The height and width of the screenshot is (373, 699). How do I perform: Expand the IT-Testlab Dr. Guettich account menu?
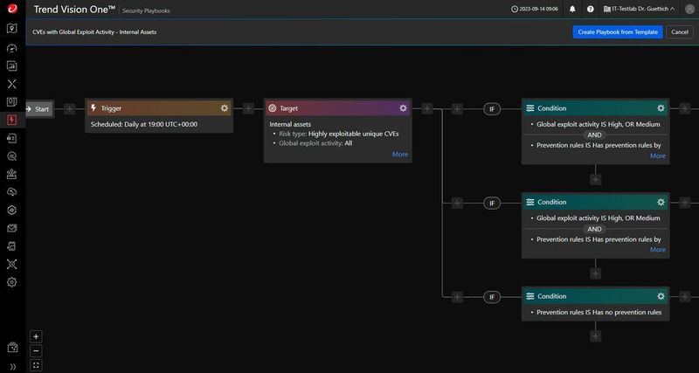(x=642, y=9)
